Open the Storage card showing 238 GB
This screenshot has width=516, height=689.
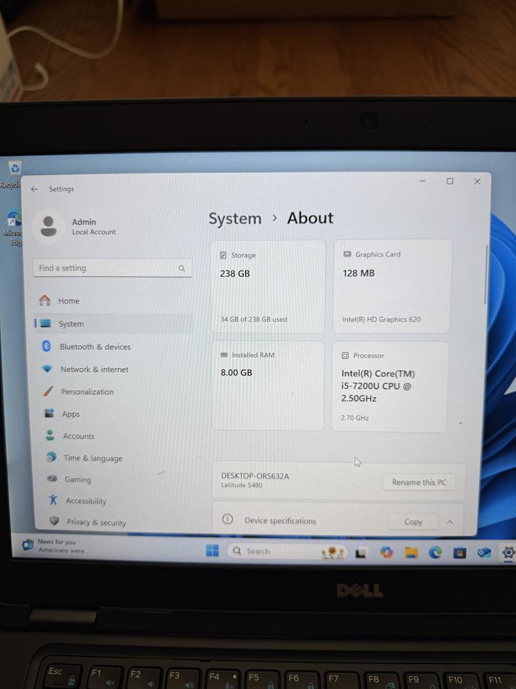[268, 286]
